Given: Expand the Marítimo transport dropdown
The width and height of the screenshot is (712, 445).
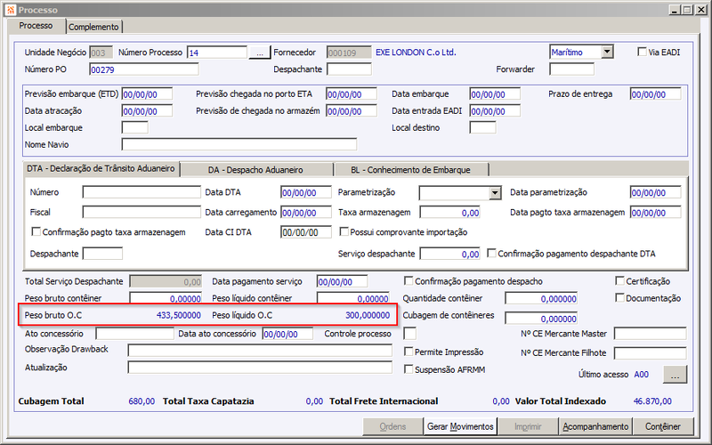Looking at the screenshot, I should click(x=607, y=52).
